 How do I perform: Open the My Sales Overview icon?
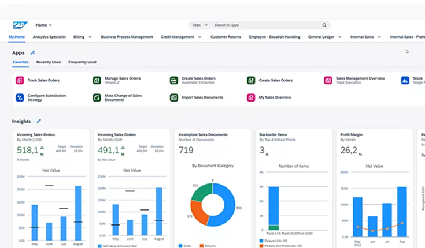click(x=251, y=97)
